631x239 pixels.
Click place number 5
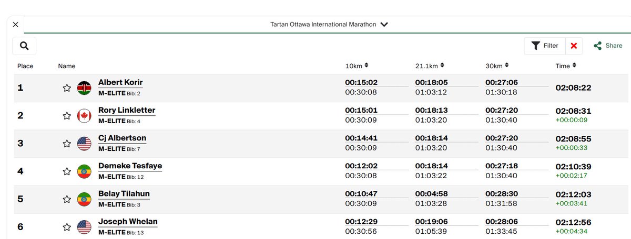(21, 199)
